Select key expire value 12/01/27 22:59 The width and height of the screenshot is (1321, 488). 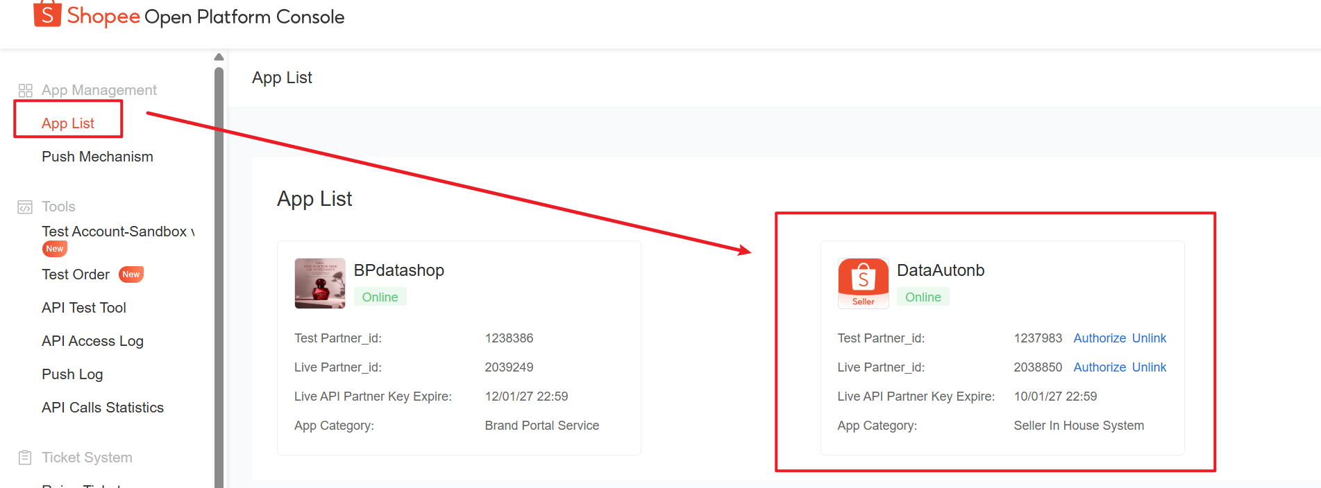pyautogui.click(x=526, y=397)
